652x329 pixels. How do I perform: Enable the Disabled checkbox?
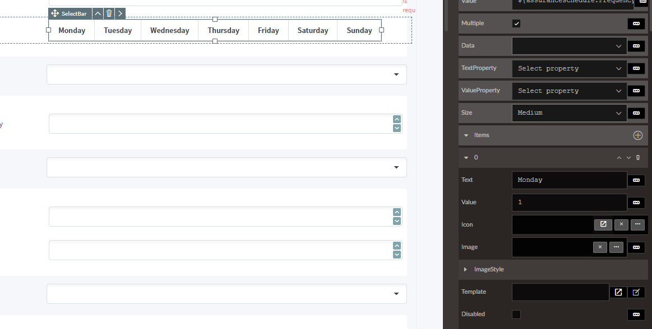[516, 314]
